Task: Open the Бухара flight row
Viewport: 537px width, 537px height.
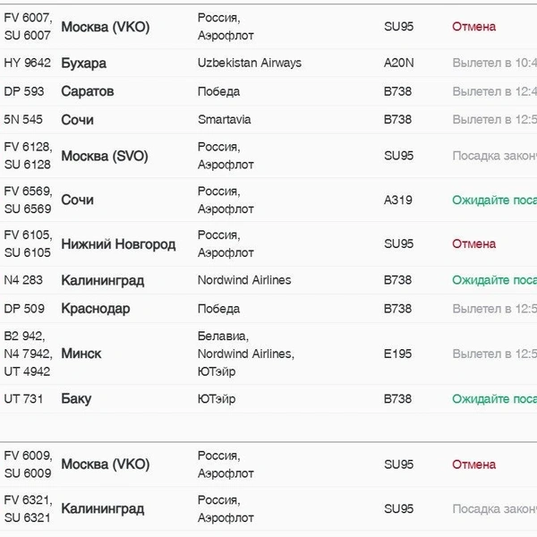Action: pos(268,63)
